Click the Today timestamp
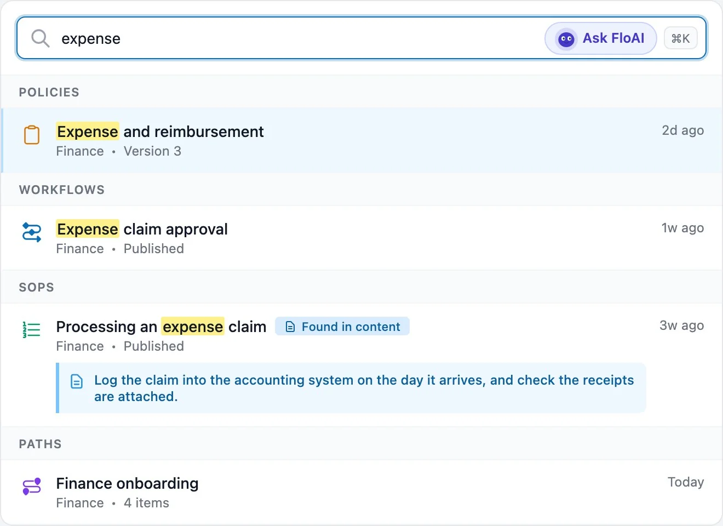This screenshot has height=526, width=723. (686, 482)
